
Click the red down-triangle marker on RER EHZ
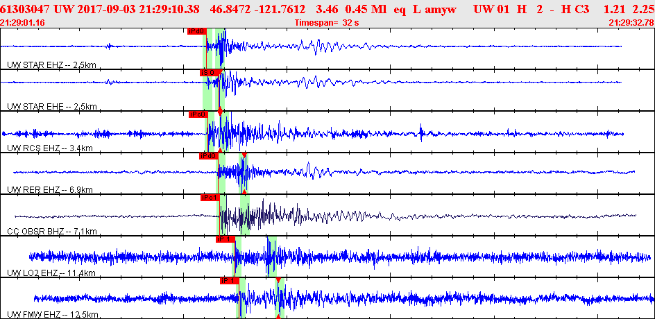[244, 155]
